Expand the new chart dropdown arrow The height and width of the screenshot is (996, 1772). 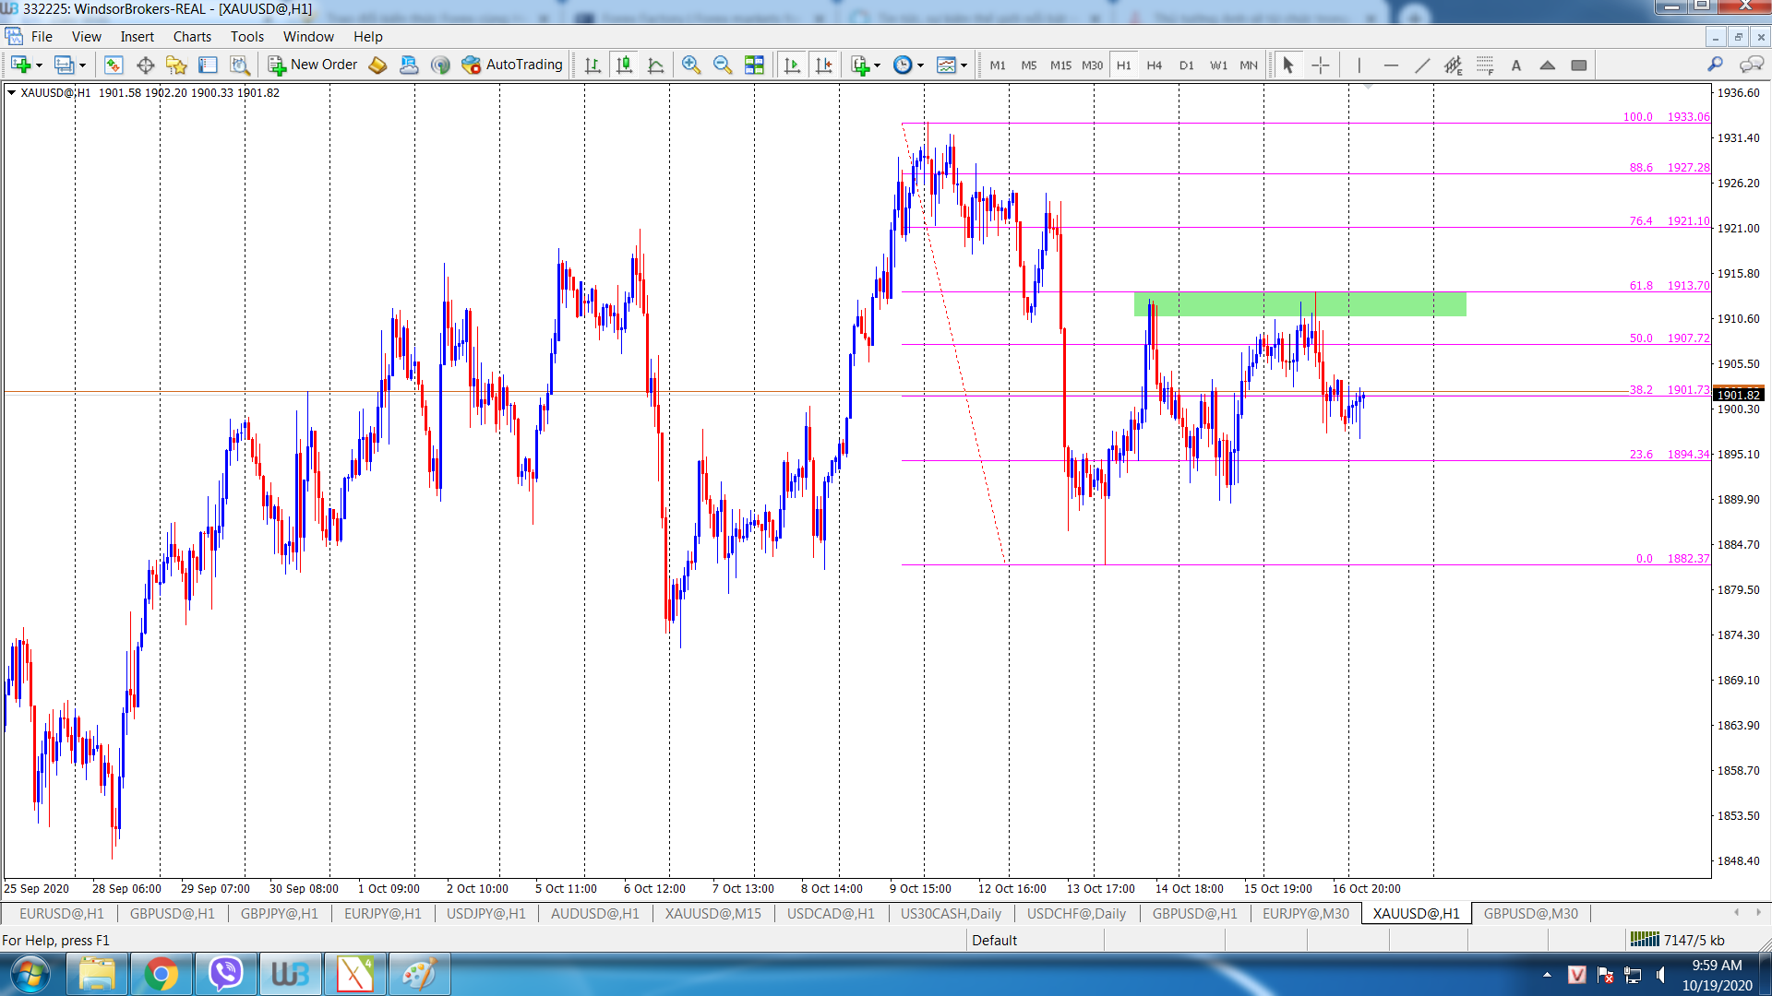(x=39, y=65)
